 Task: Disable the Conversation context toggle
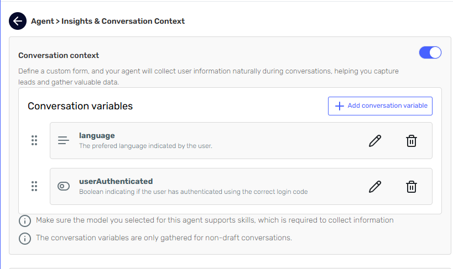pos(430,52)
